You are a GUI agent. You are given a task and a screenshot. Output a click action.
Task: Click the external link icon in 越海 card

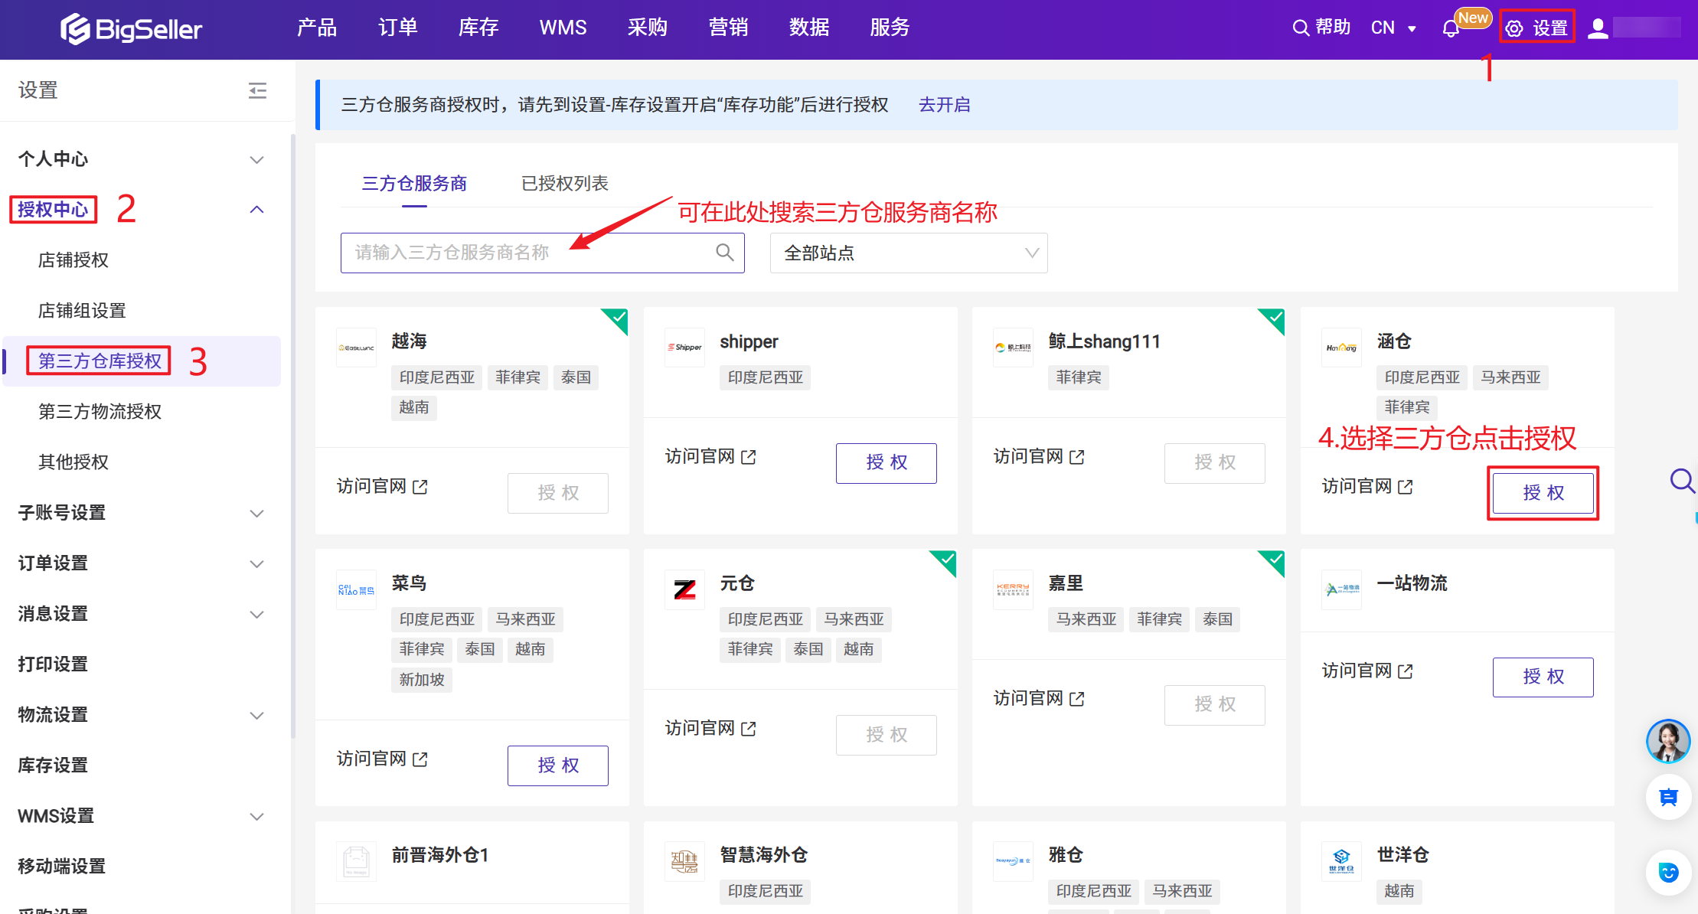(420, 487)
